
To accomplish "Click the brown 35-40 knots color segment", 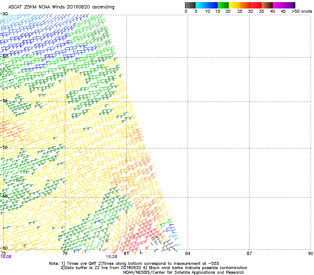I will [267, 5].
